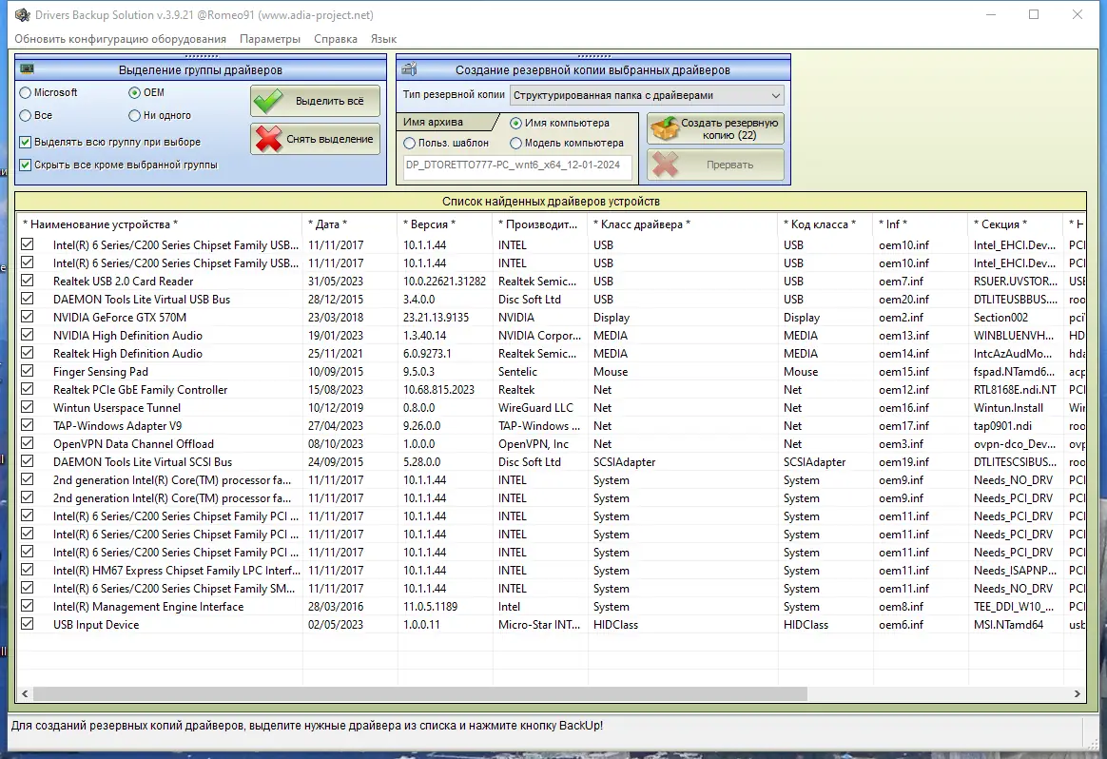Sort by Версия column header
1107x759 pixels.
(x=445, y=224)
